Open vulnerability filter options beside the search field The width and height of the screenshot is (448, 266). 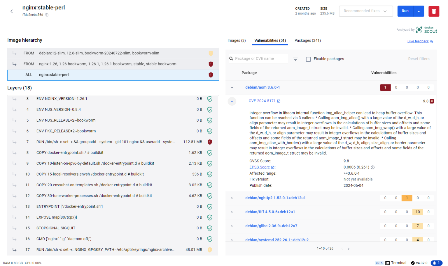pyautogui.click(x=295, y=59)
